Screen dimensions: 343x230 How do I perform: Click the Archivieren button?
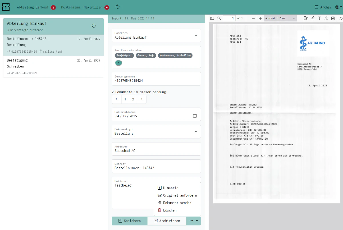pyautogui.click(x=167, y=221)
